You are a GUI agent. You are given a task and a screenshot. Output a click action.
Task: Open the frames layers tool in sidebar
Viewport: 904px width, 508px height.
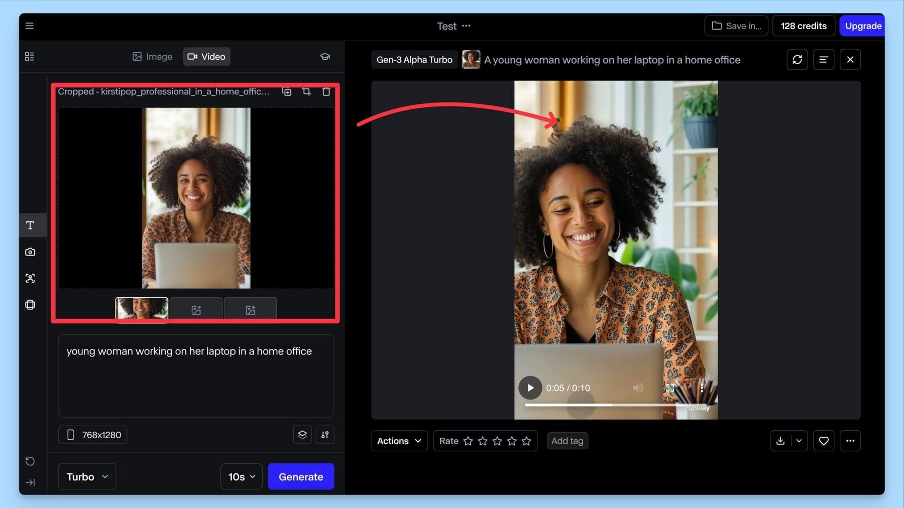(30, 305)
